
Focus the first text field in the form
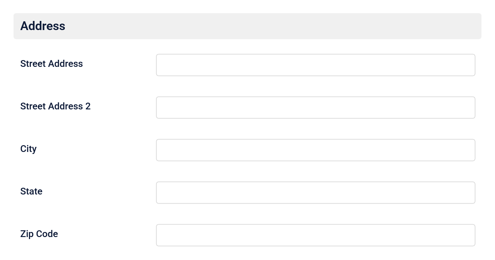(x=315, y=65)
